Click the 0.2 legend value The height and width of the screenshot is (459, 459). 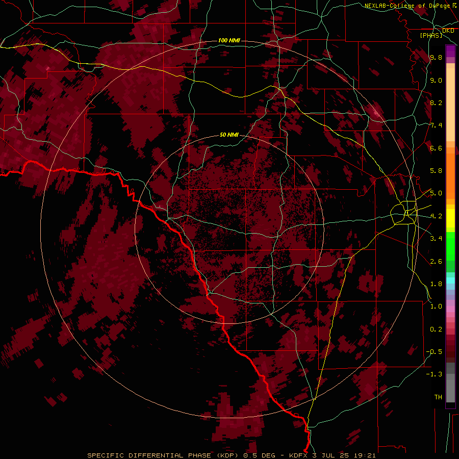pos(436,329)
